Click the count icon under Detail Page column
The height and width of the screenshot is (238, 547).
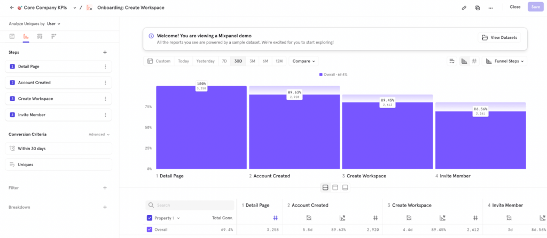point(275,218)
